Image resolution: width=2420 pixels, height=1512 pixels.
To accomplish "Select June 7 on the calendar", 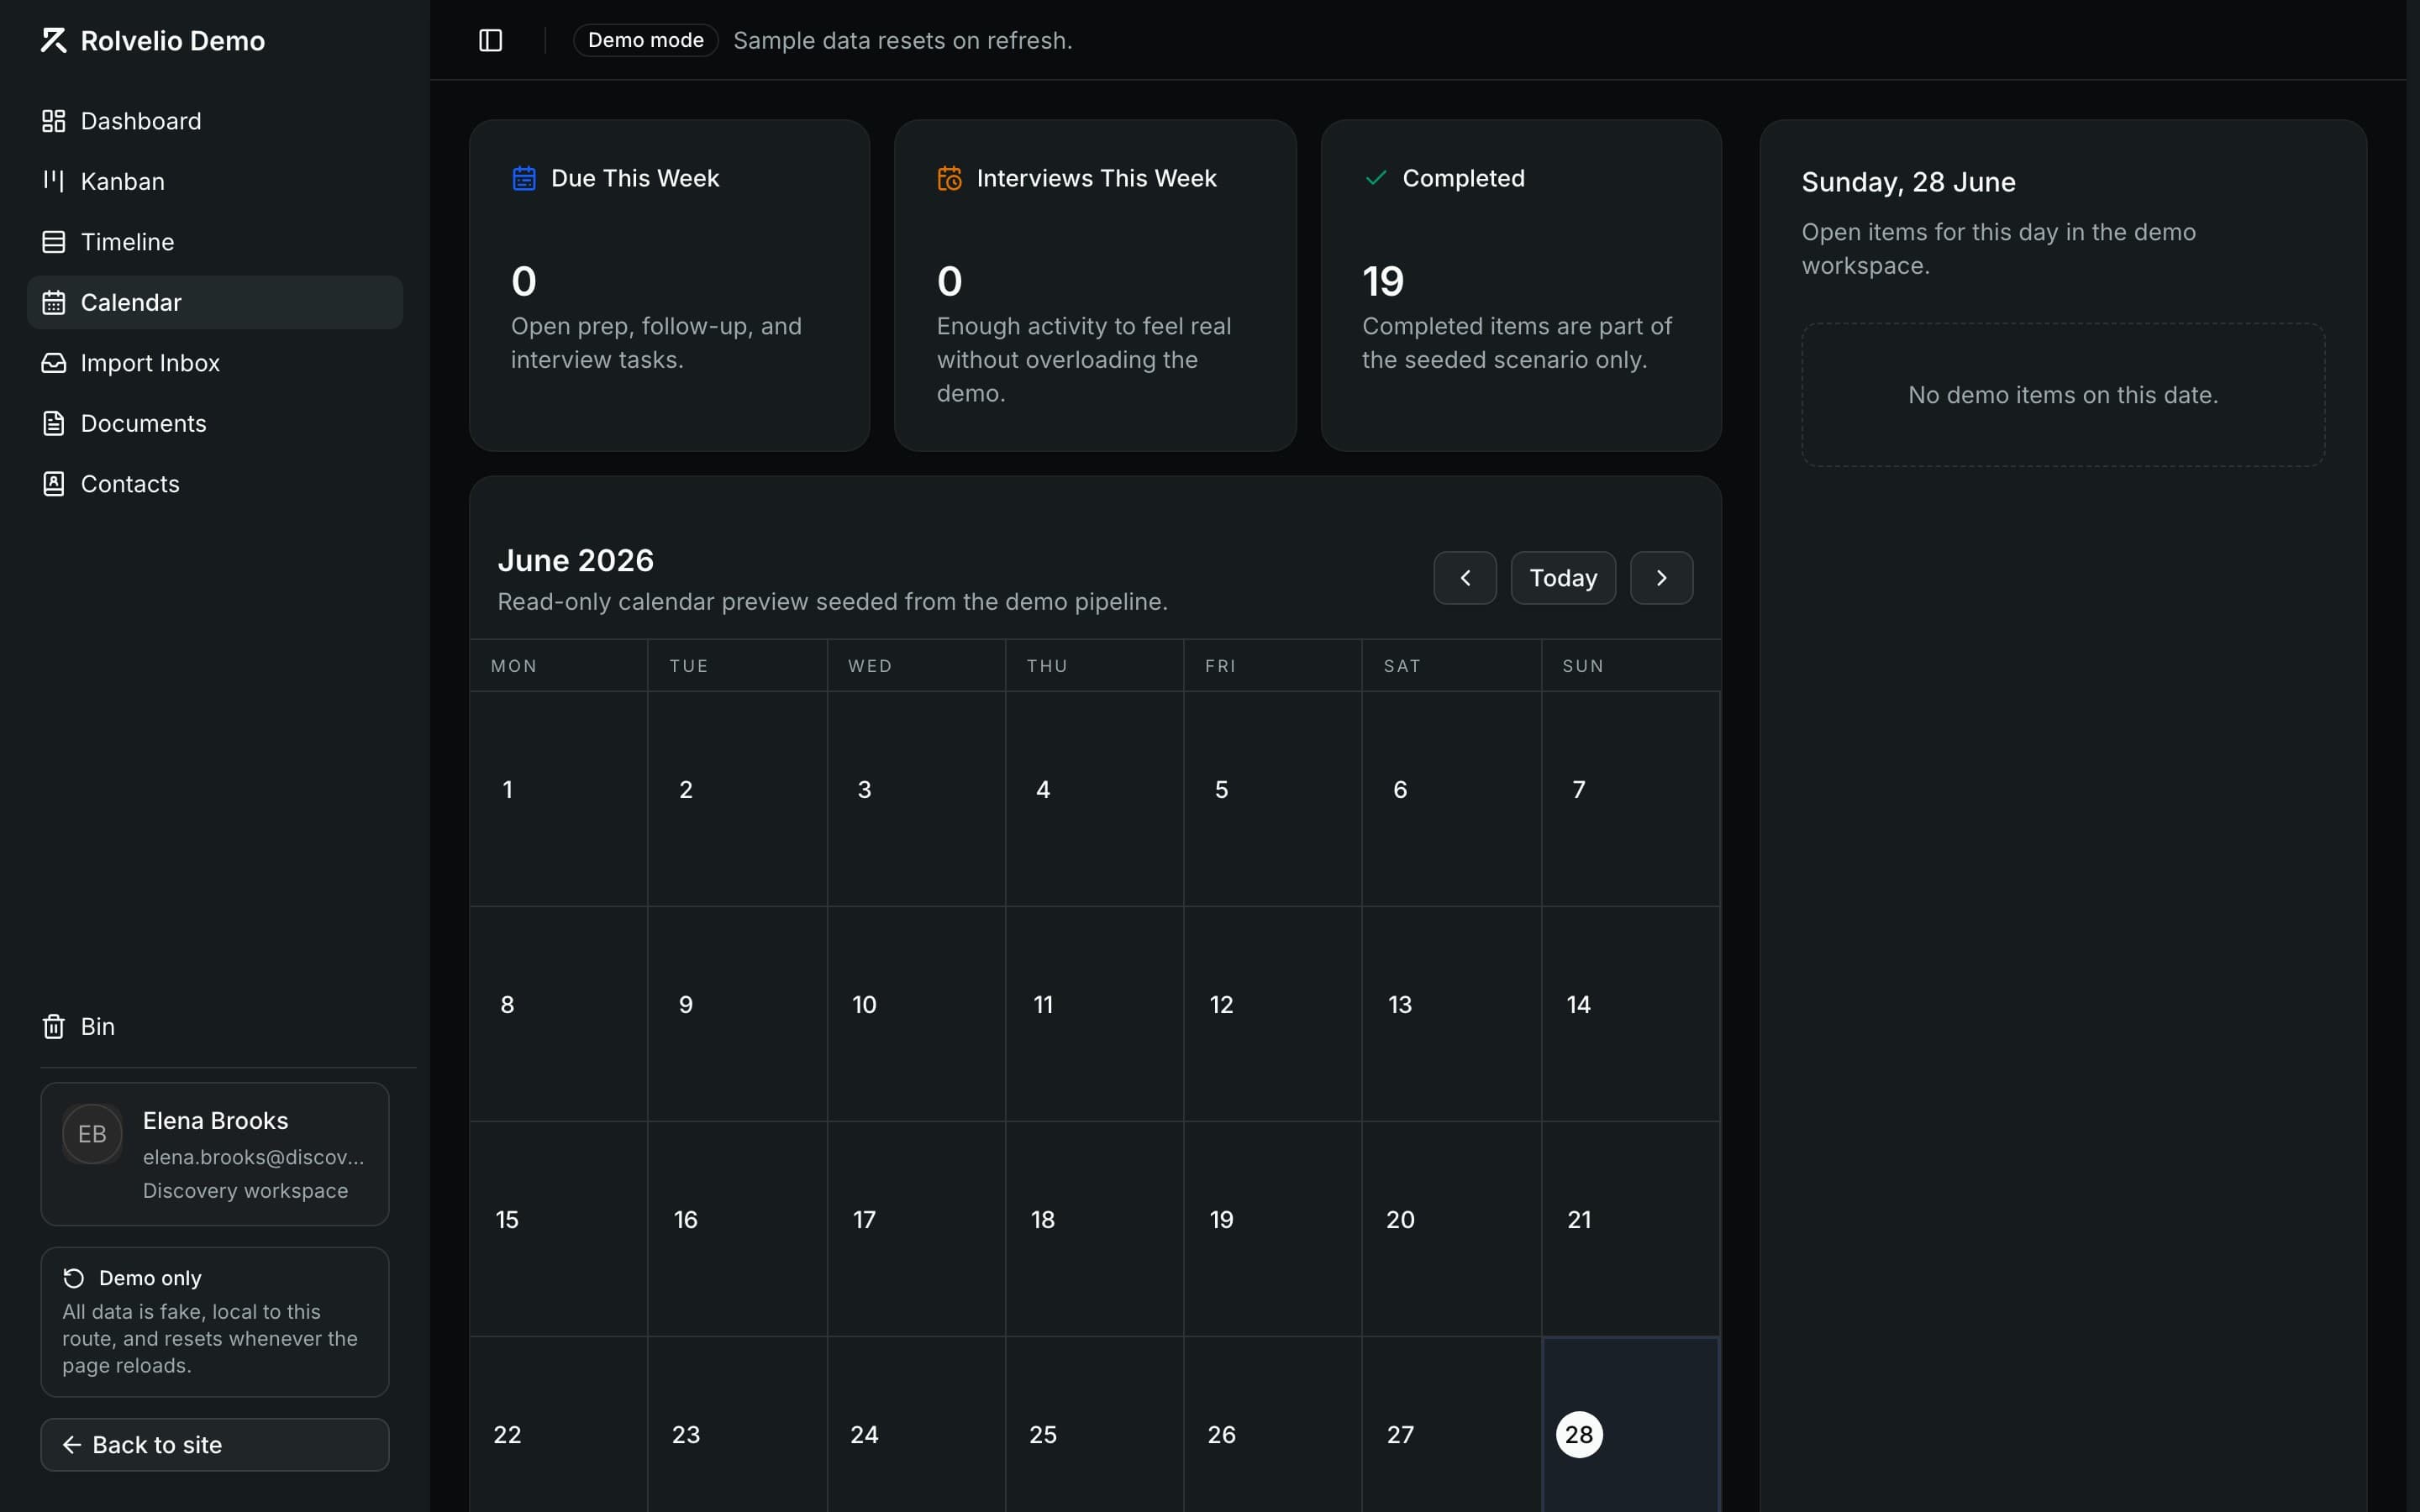I will click(1630, 798).
